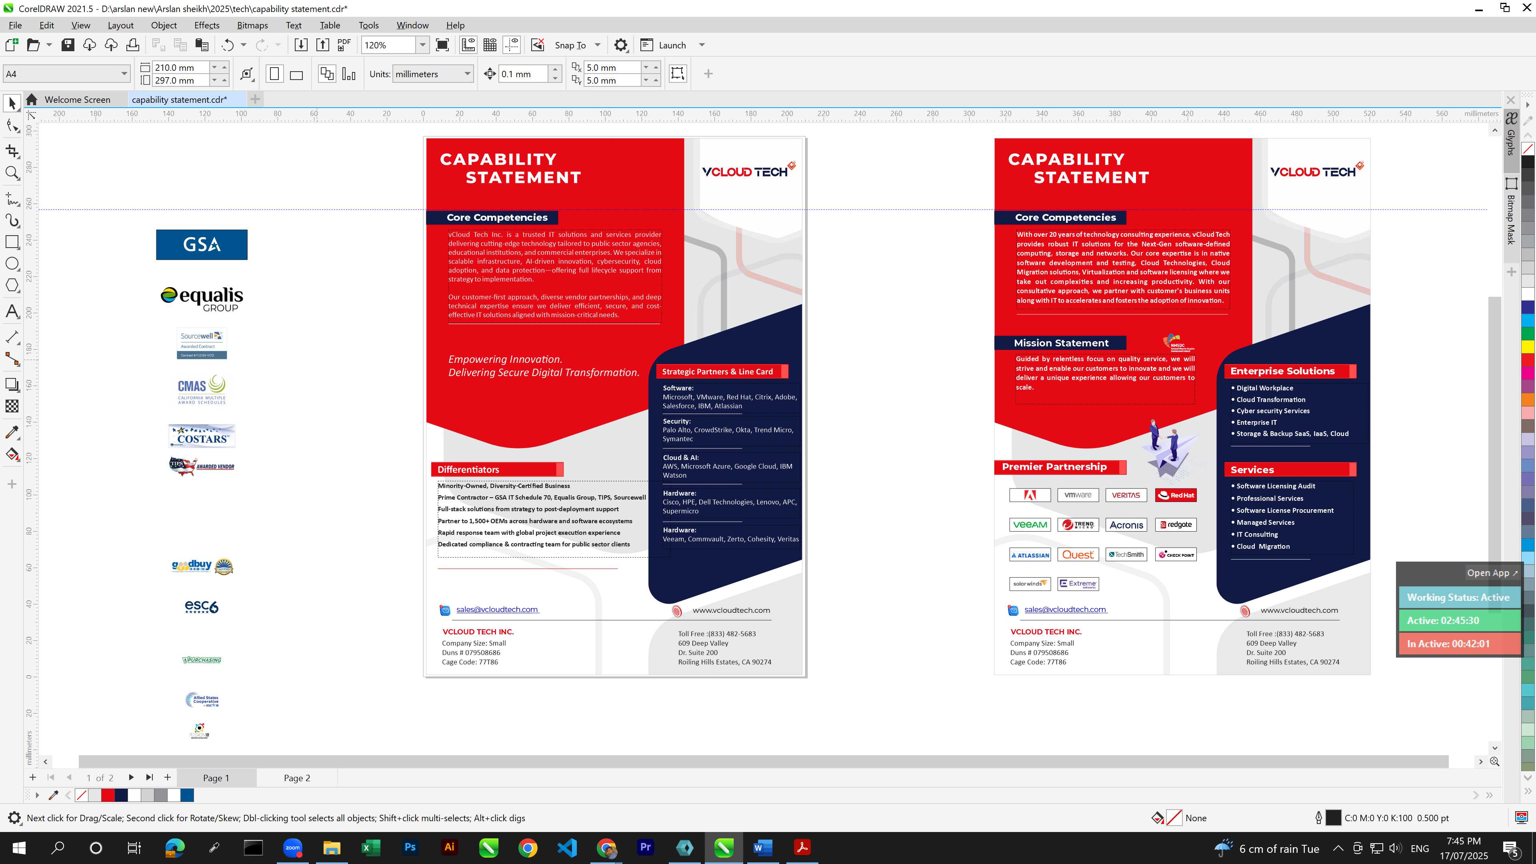Viewport: 1536px width, 864px height.
Task: Select the Crop tool
Action: pos(12,151)
